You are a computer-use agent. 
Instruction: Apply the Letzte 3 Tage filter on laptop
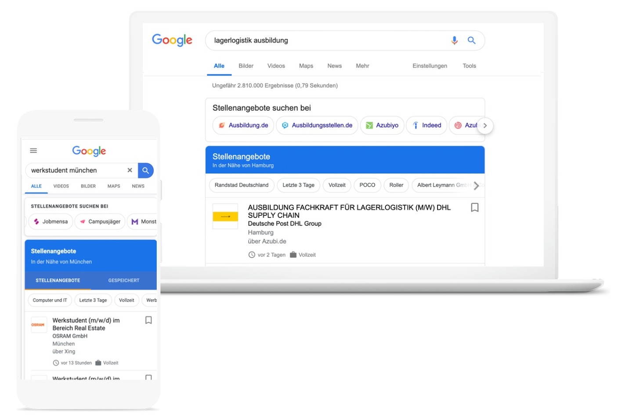[298, 185]
